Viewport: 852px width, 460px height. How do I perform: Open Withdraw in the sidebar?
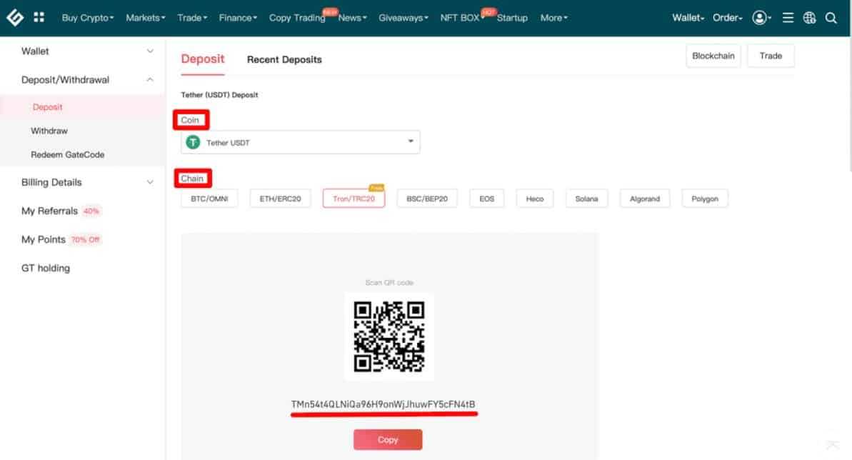(49, 131)
